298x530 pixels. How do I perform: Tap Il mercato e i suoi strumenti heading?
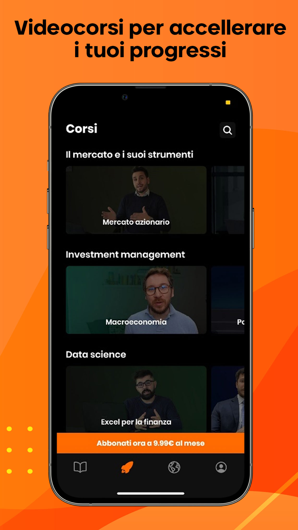pyautogui.click(x=129, y=154)
